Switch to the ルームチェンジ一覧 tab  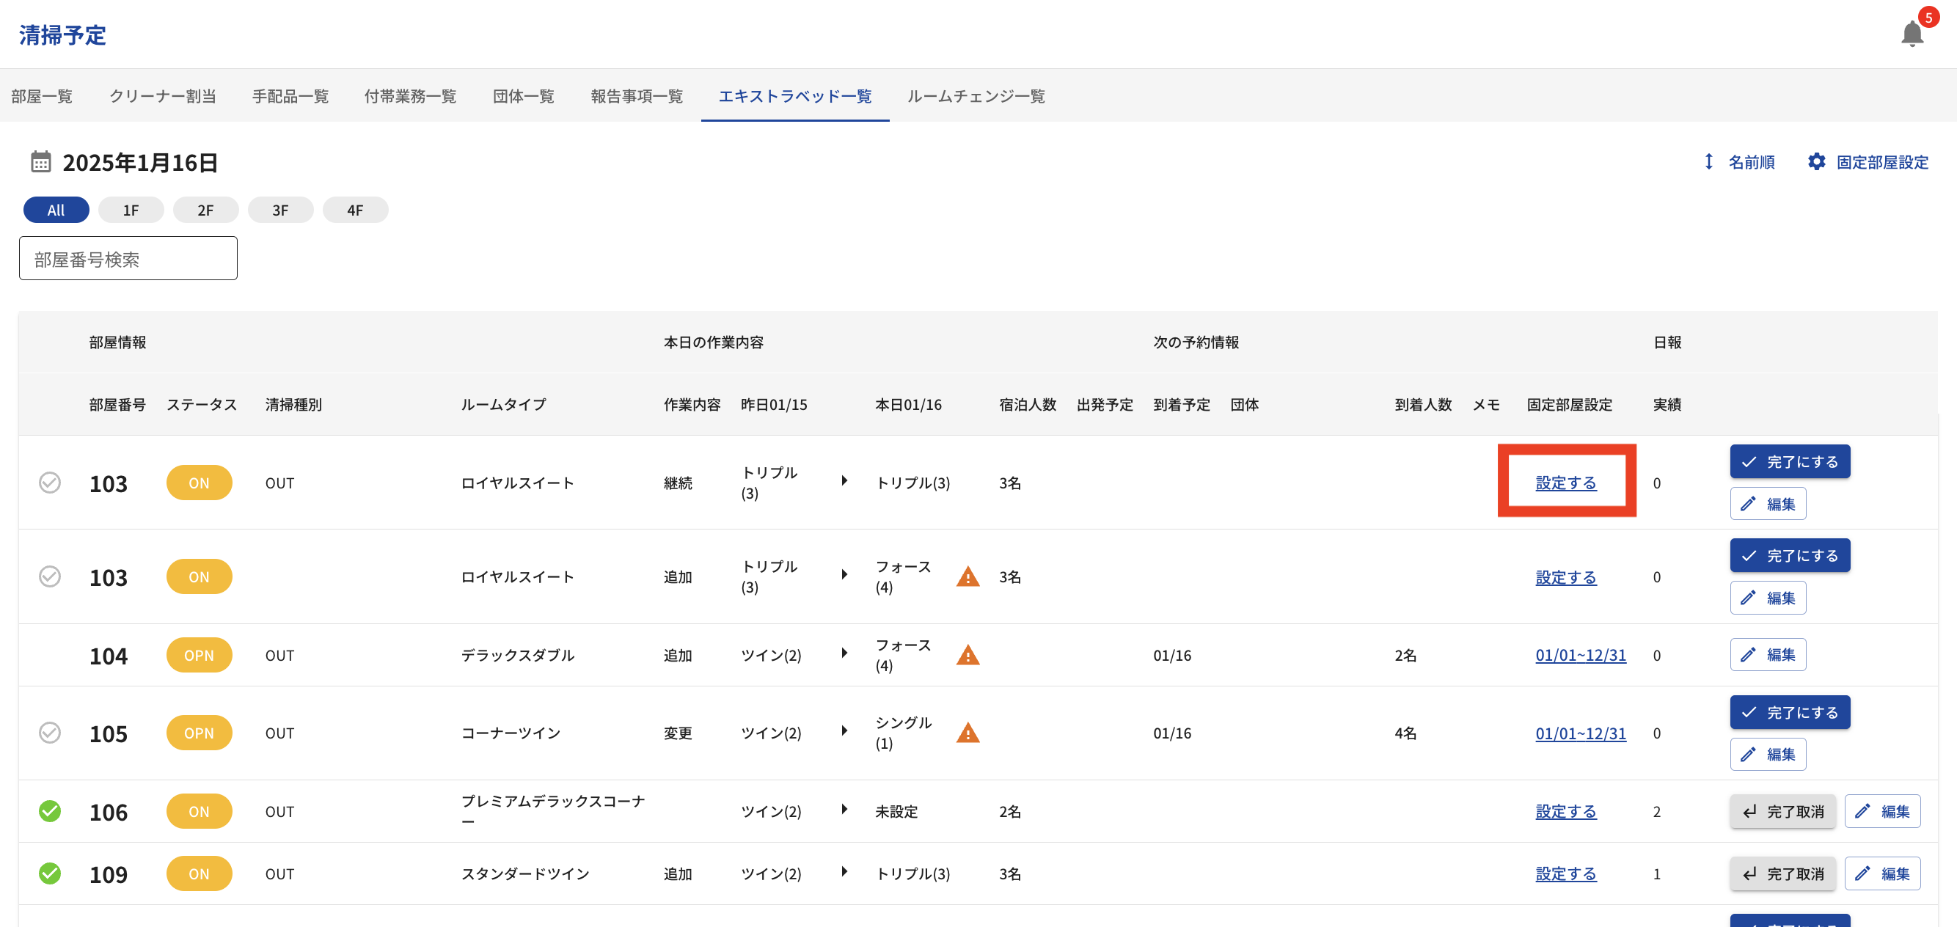click(x=976, y=97)
